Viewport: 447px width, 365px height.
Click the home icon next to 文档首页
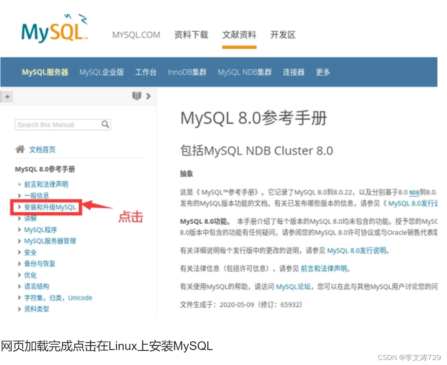coord(20,149)
